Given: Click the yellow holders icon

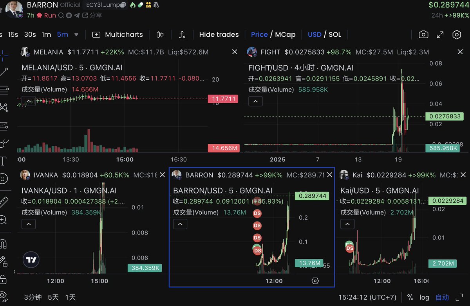Looking at the screenshot, I should tap(148, 5).
